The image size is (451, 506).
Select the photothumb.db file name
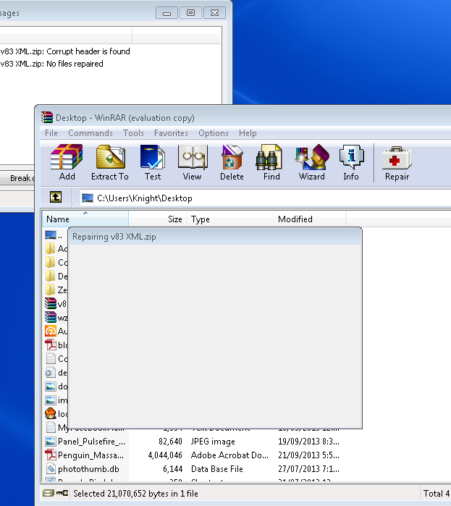point(88,468)
